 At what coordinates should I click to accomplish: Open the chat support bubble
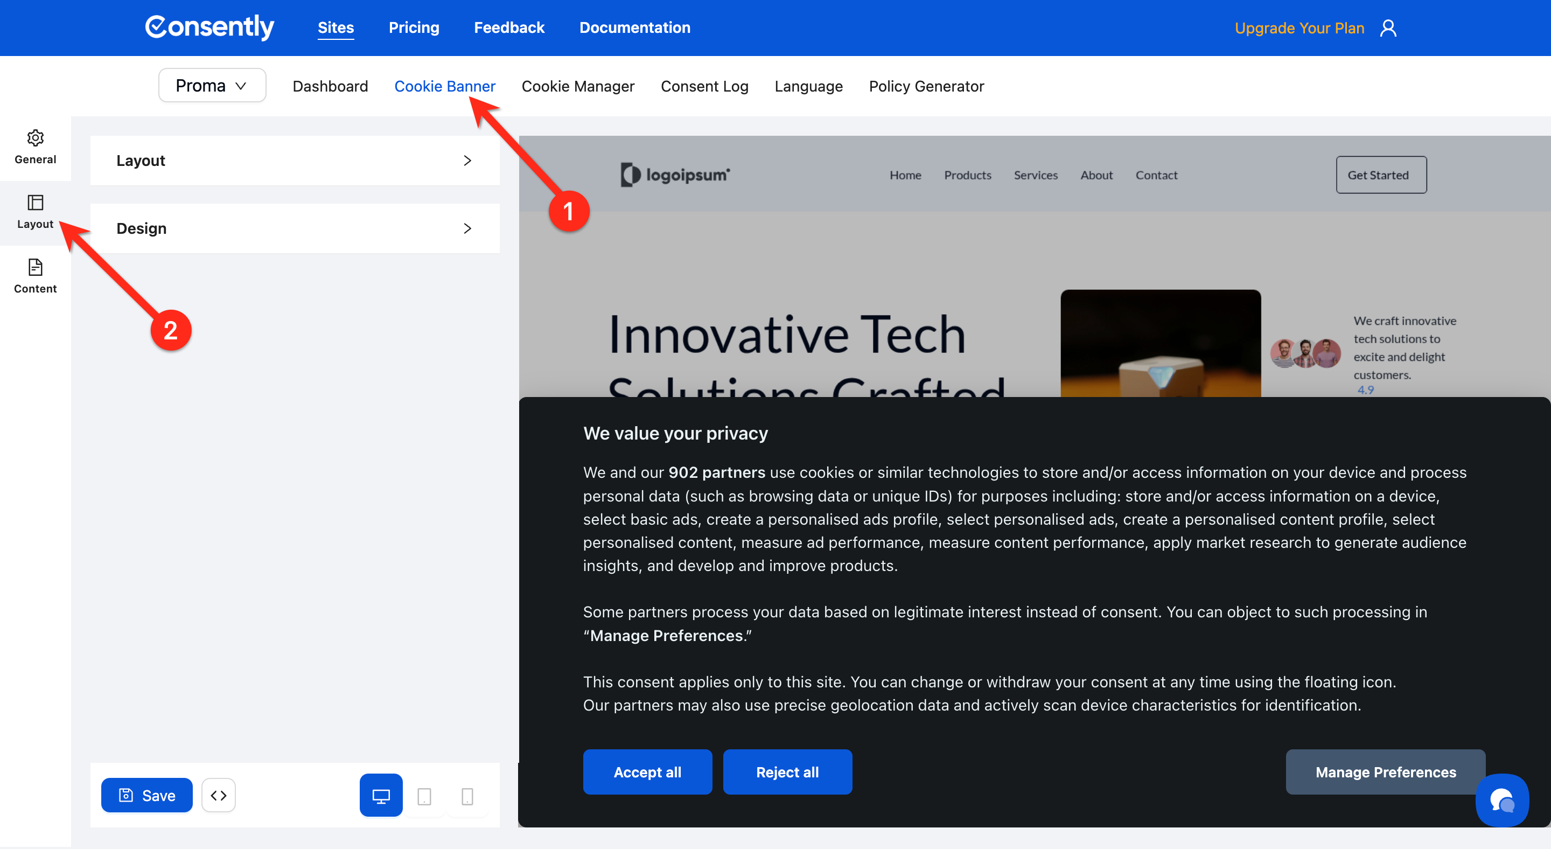pos(1501,800)
